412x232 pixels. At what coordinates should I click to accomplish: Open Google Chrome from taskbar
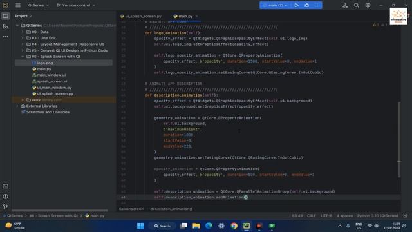click(234, 226)
